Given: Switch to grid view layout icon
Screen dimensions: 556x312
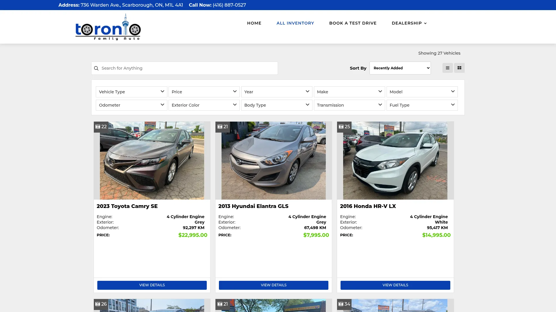Looking at the screenshot, I should tap(459, 68).
